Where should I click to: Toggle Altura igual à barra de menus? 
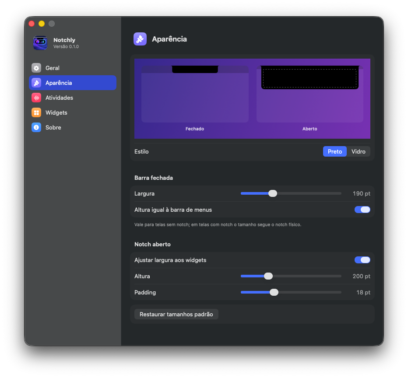point(362,210)
